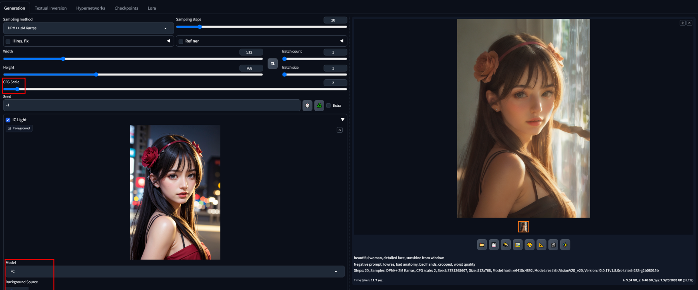Click the generated output image

(x=523, y=118)
